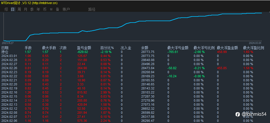Viewport: 270px width, 123px height.
Task: Click the 28473.84 balance cell
Action: [x=148, y=68]
